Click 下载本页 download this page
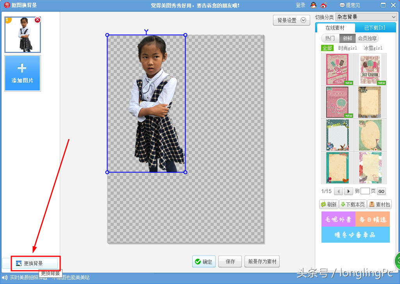Screen dimensions: 400x284 (353, 204)
